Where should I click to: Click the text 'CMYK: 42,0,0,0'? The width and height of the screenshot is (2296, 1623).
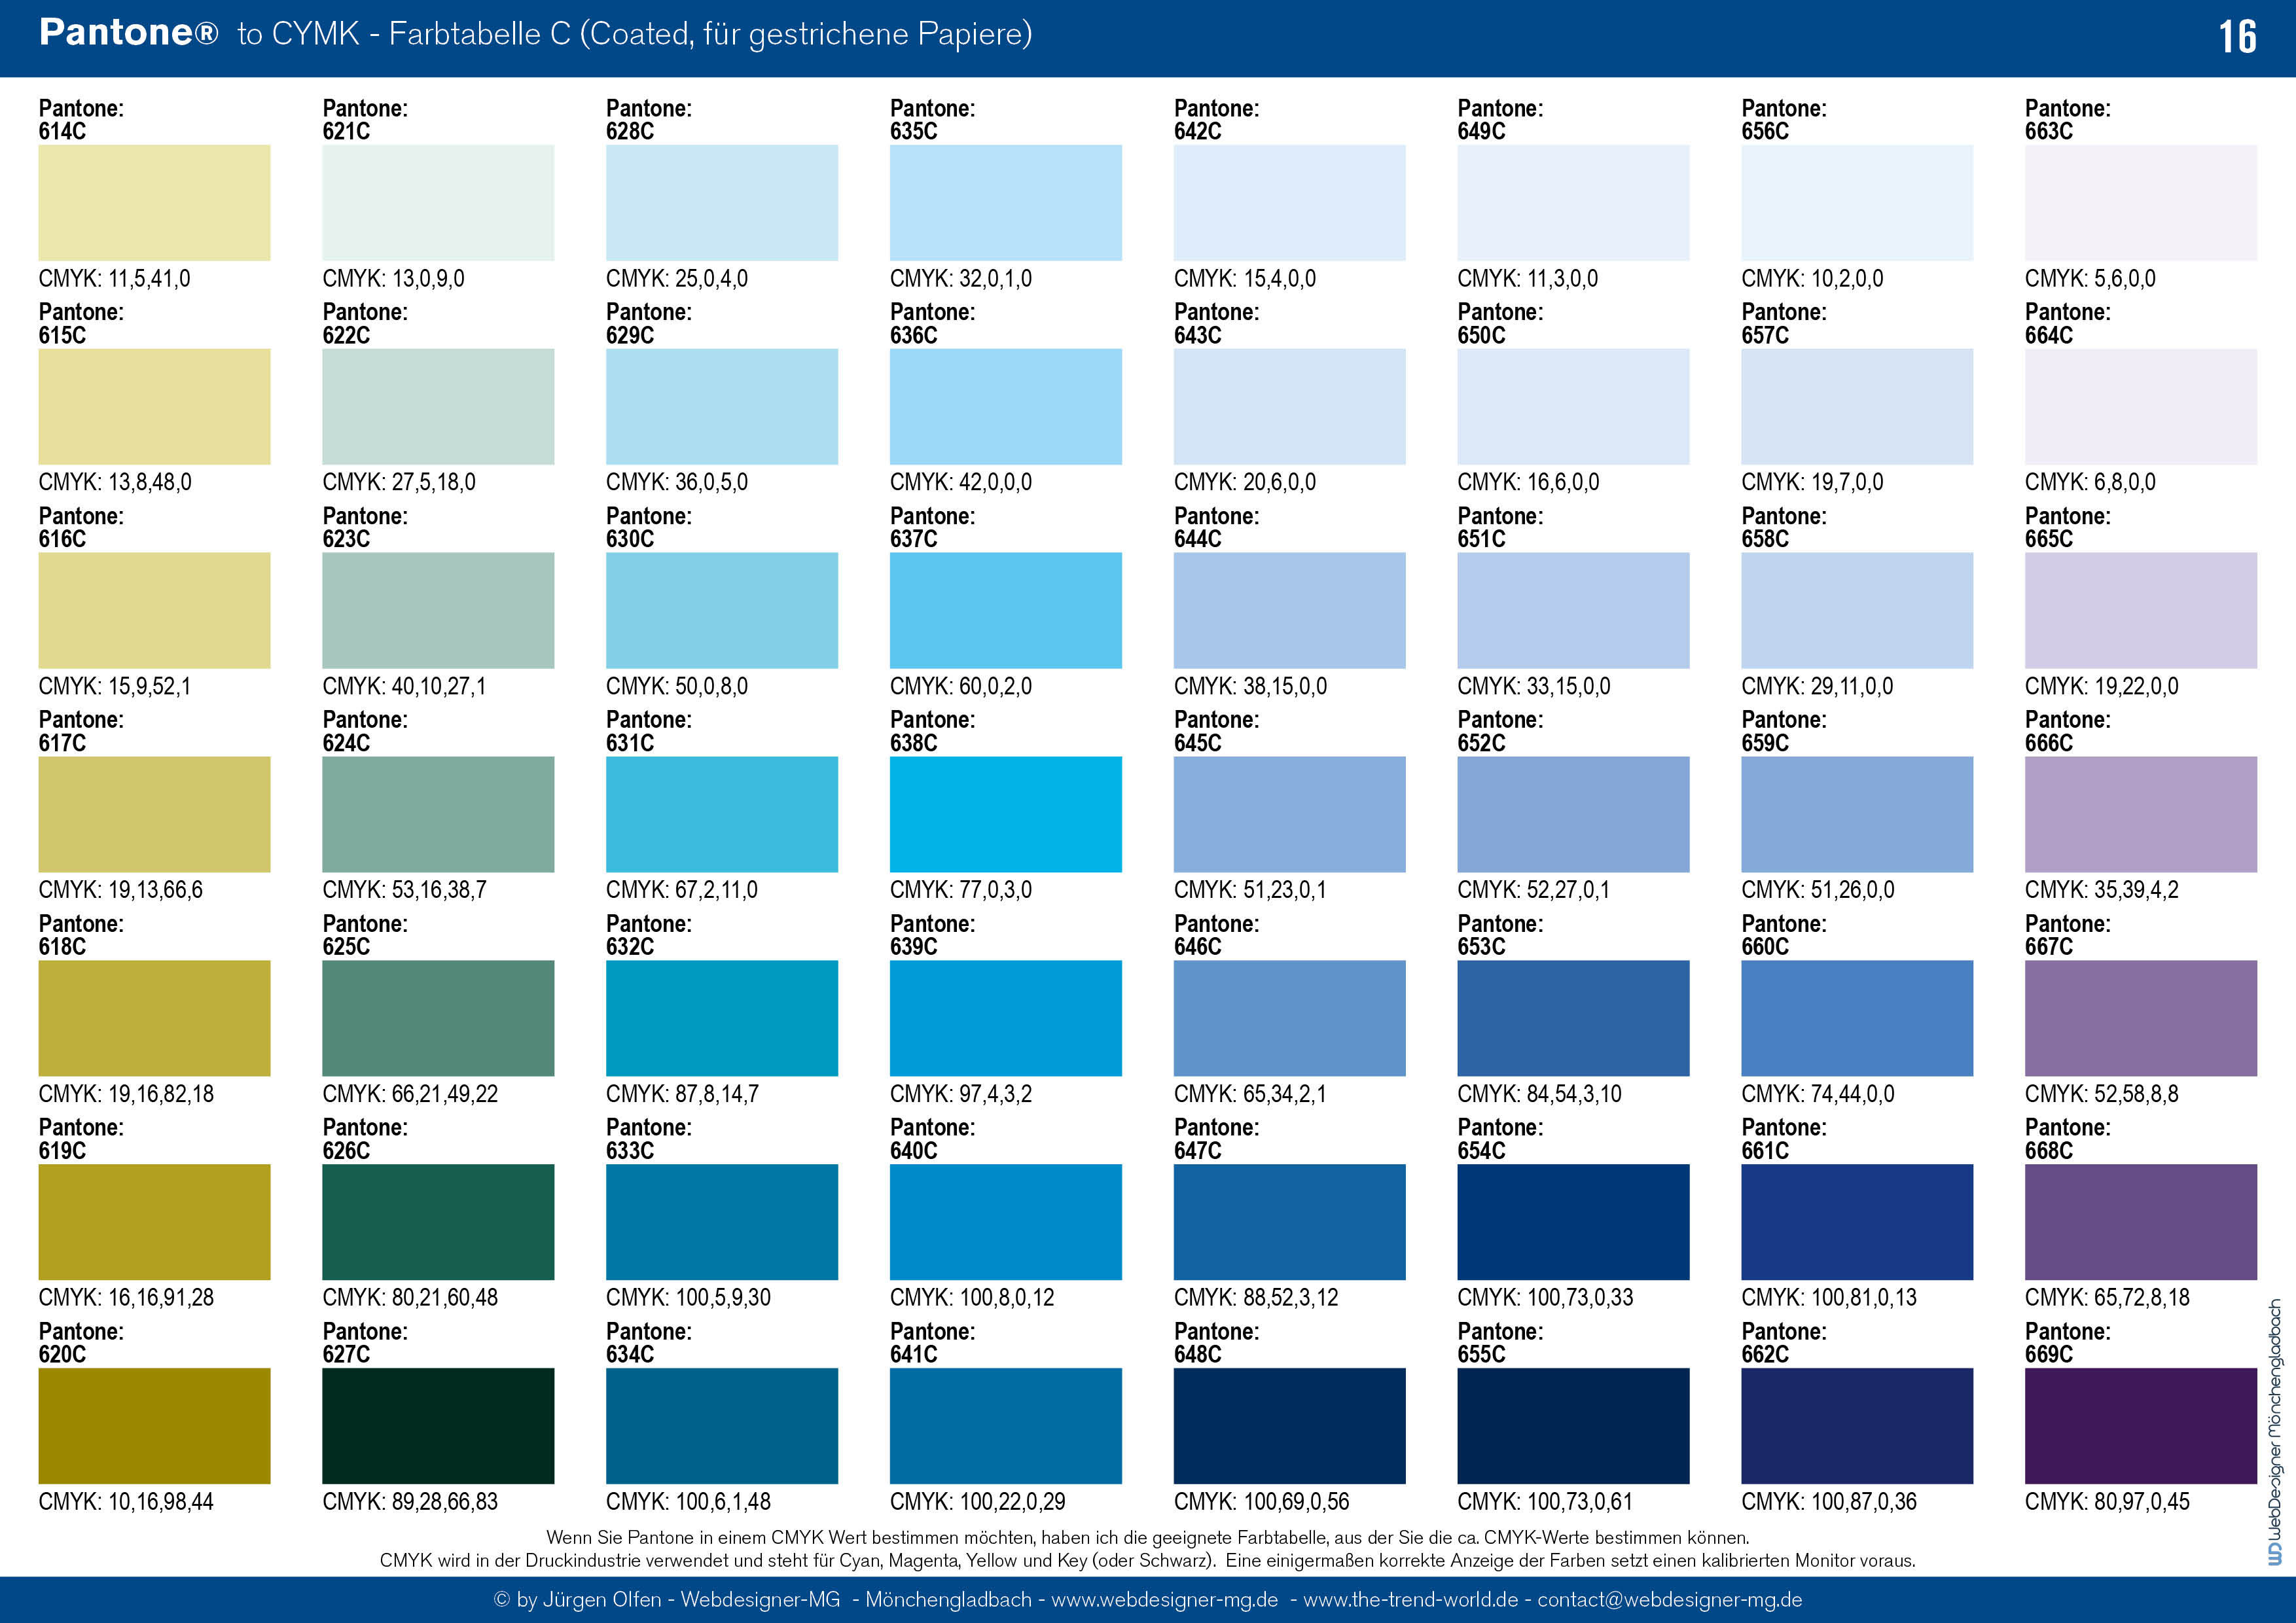tap(961, 483)
